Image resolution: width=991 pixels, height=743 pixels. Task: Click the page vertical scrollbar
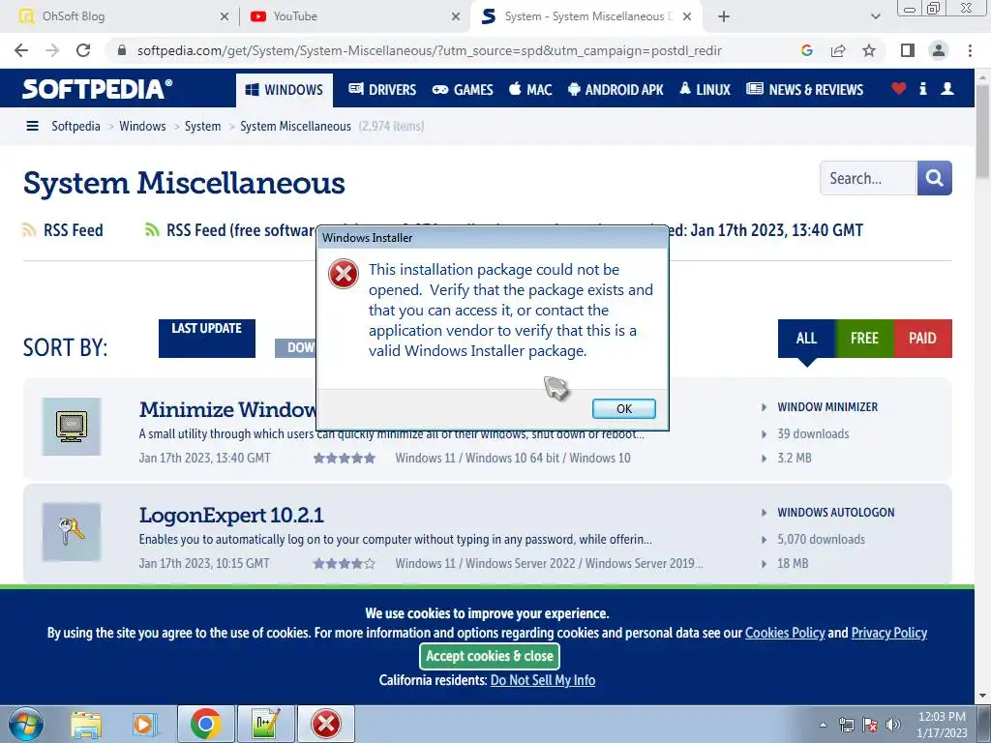(x=983, y=132)
